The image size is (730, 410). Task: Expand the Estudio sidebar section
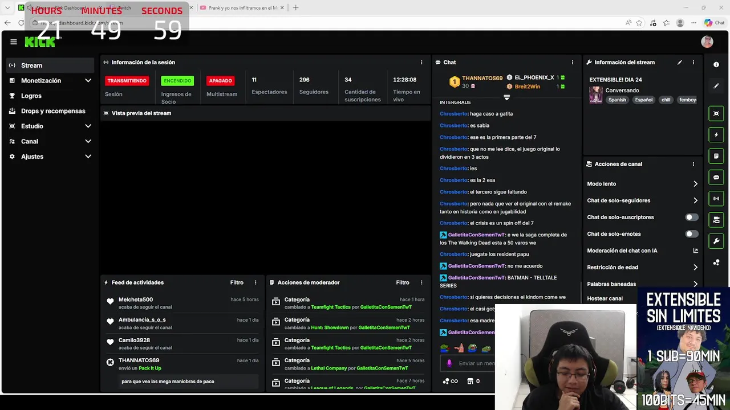(88, 126)
